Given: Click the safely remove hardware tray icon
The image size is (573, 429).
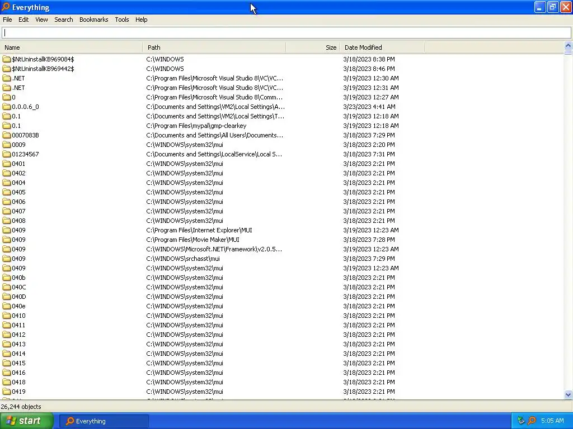Looking at the screenshot, I should click(x=521, y=421).
